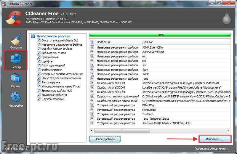Image resolution: width=237 pixels, height=154 pixels.
Task: Click the Исправить... button
Action: click(x=215, y=139)
